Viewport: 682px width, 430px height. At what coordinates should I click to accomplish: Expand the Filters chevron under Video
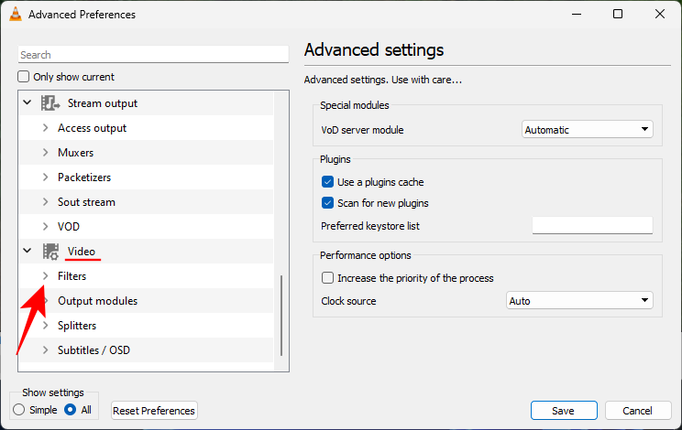tap(45, 275)
